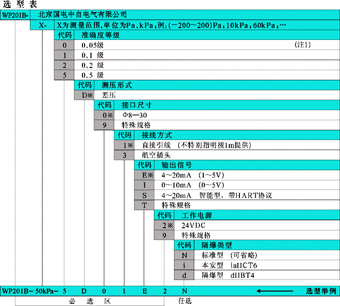Click the 0~10mA (0~5V) entry
The image size is (340, 306).
click(x=193, y=185)
